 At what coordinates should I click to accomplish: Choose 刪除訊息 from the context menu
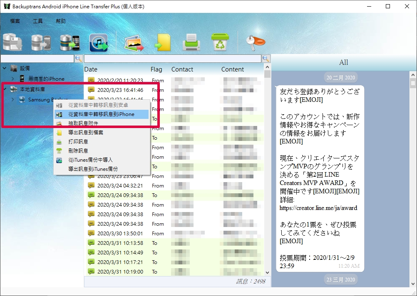tap(102, 150)
